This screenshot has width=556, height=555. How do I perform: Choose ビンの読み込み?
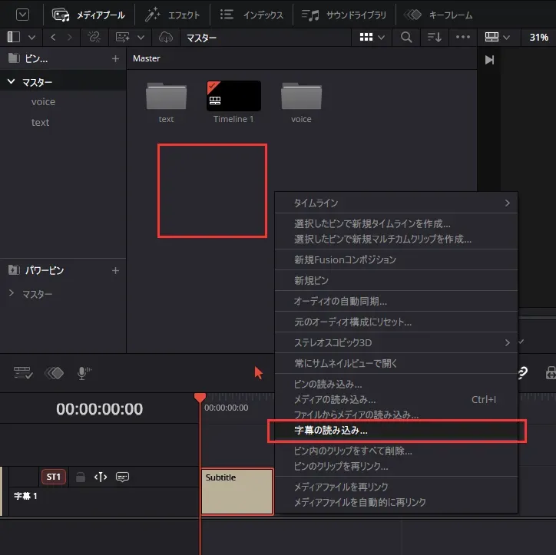coord(396,384)
